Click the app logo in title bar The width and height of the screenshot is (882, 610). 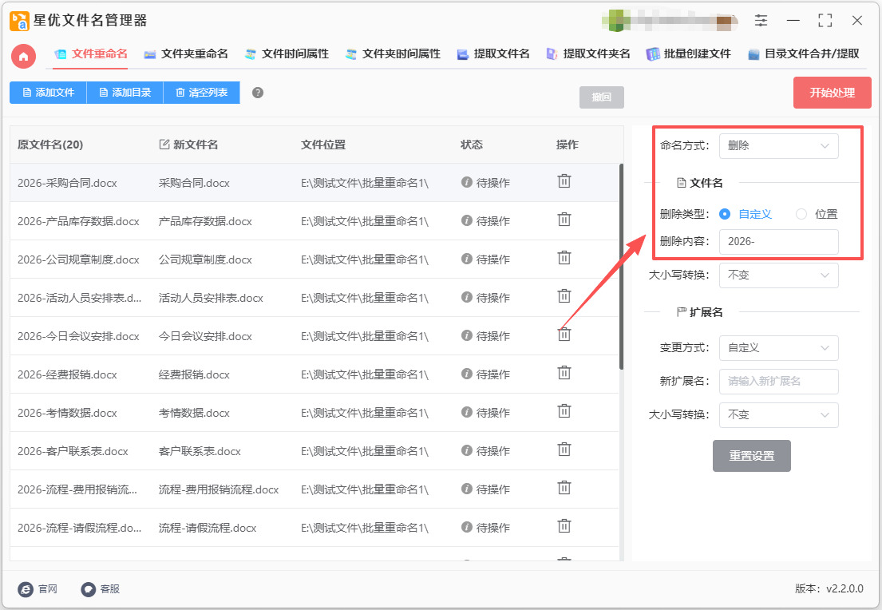pyautogui.click(x=20, y=21)
